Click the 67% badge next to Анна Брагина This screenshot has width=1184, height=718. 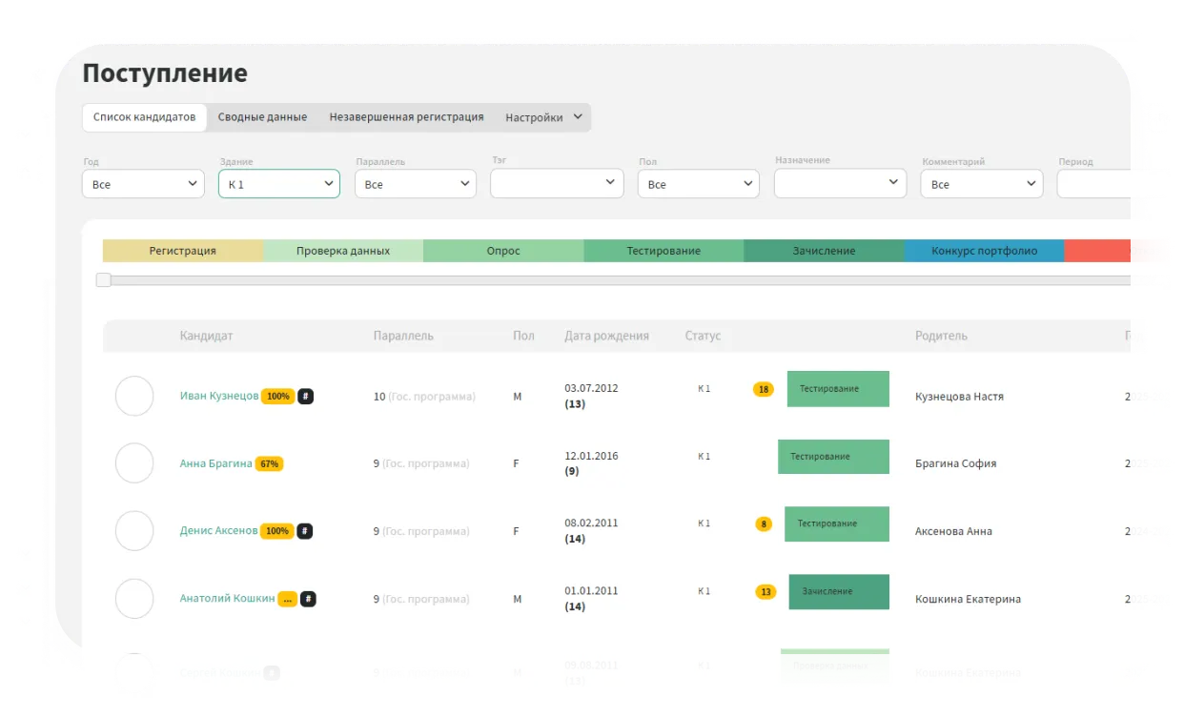tap(269, 463)
